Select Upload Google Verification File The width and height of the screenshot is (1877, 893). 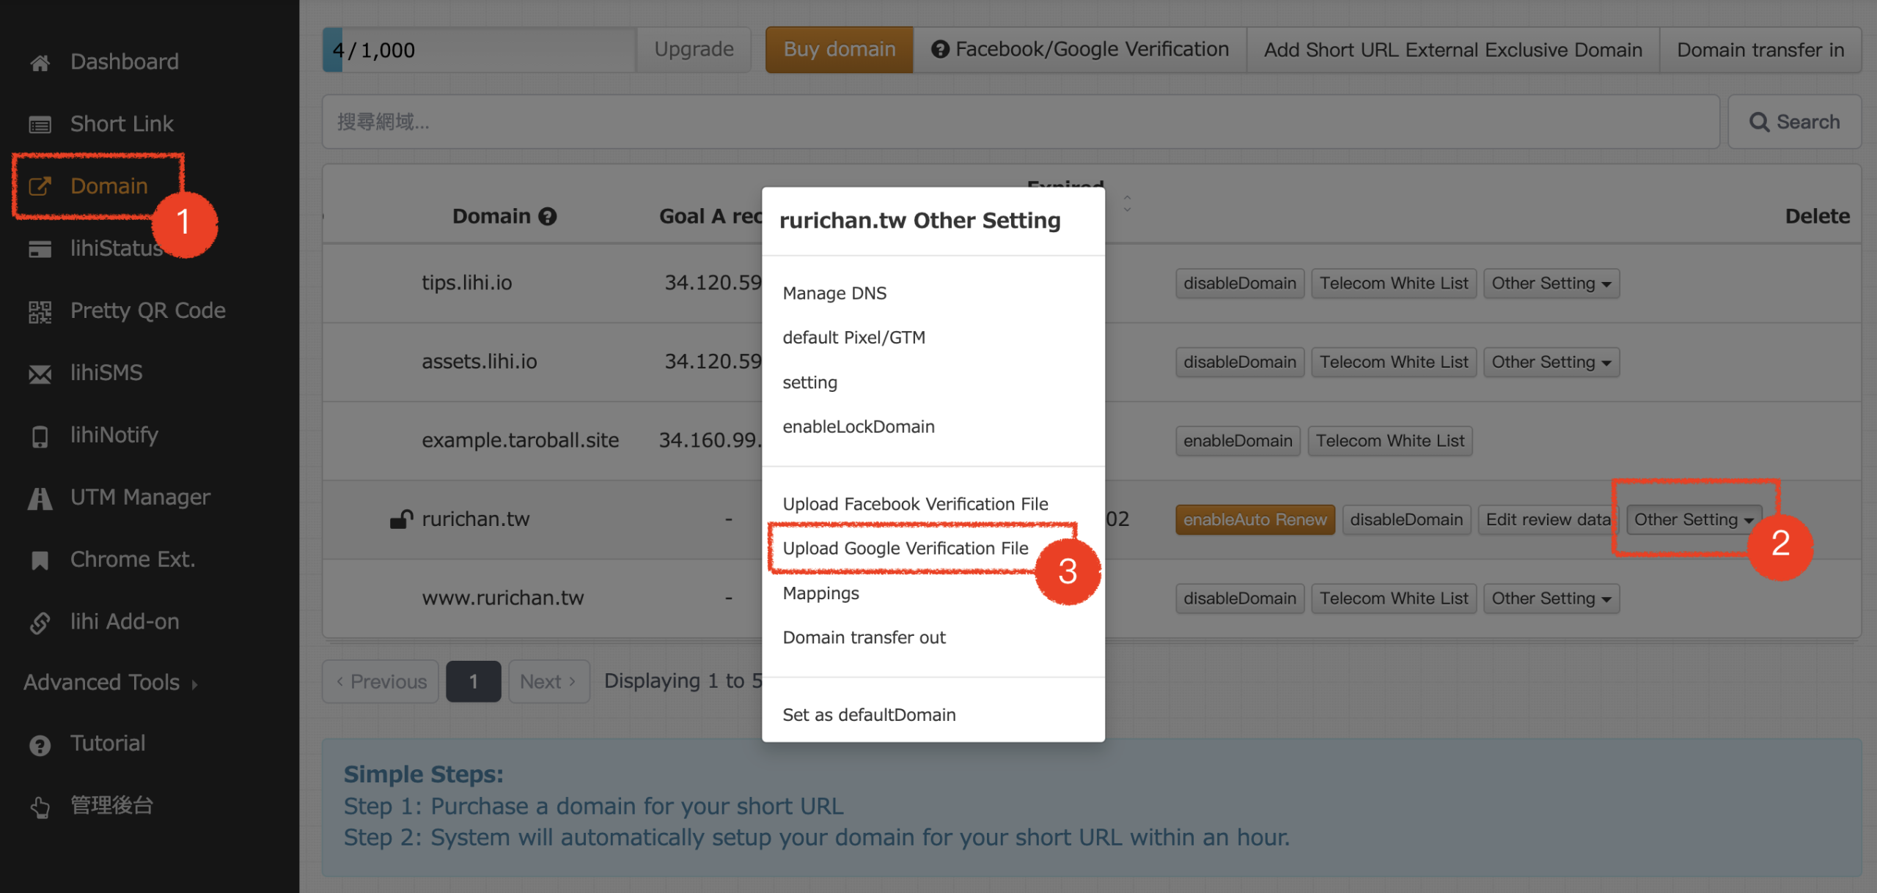[x=905, y=548]
